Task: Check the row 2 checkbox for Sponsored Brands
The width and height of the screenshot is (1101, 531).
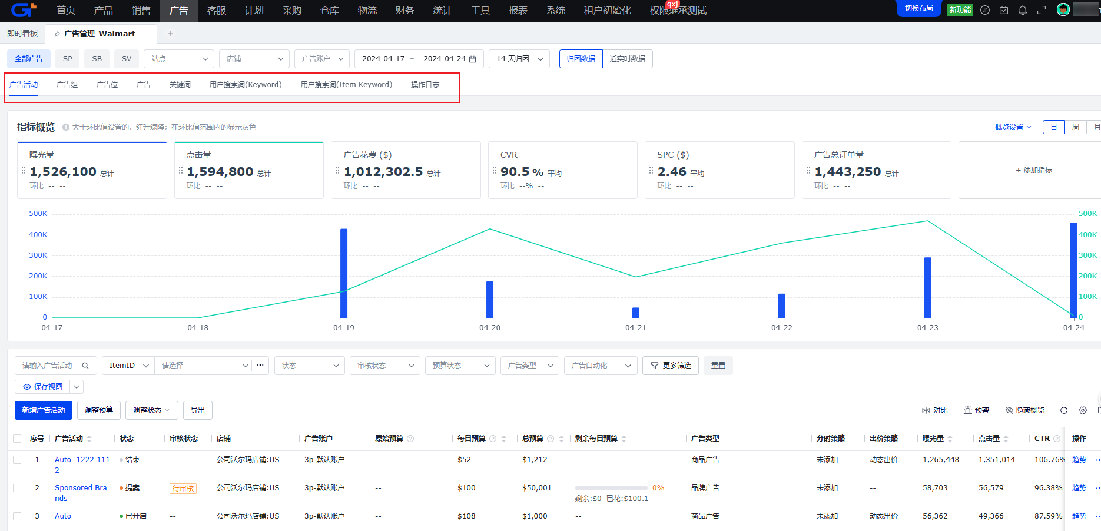Action: coord(17,488)
